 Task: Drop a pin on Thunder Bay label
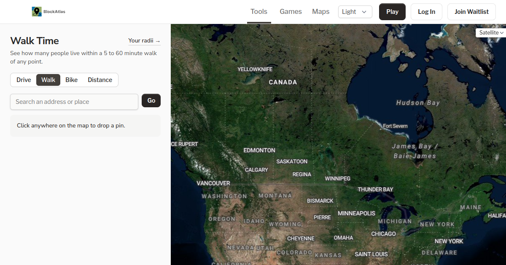click(x=375, y=190)
